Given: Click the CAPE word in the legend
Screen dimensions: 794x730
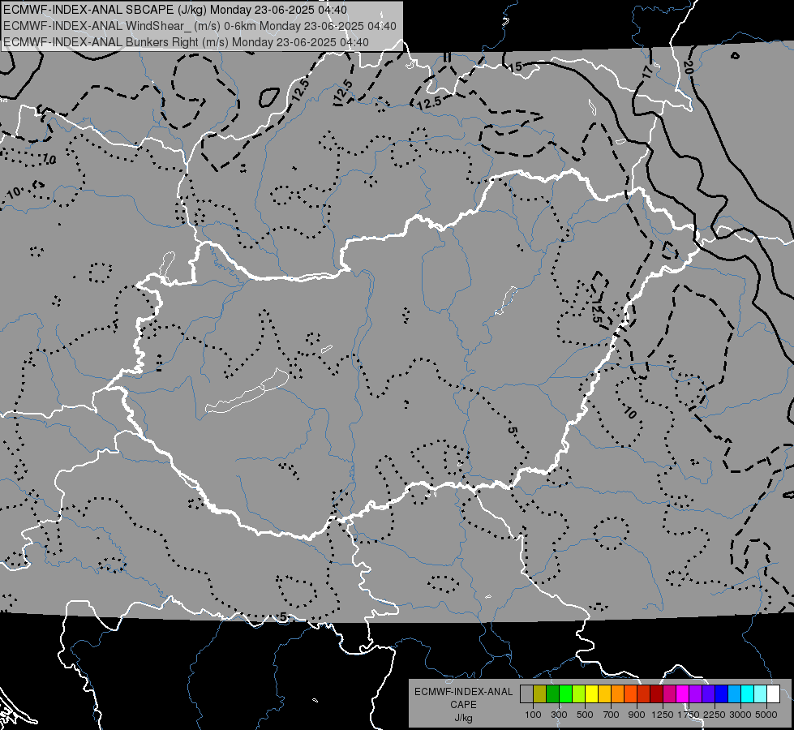Looking at the screenshot, I should 463,705.
